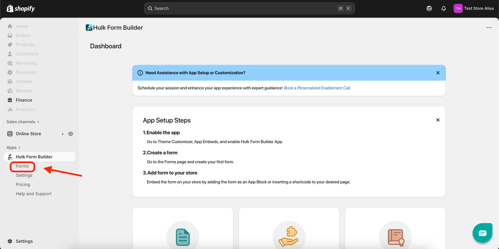Open Online Store channel
The width and height of the screenshot is (499, 249).
point(28,134)
